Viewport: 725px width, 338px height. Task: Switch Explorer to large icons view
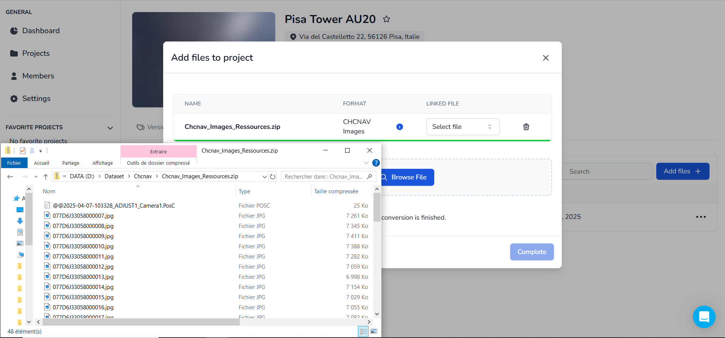click(x=374, y=332)
